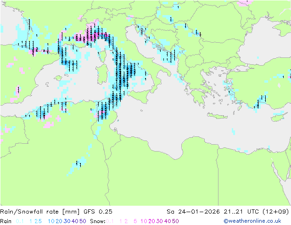Pick the magenta snow legend value 50

(175, 221)
